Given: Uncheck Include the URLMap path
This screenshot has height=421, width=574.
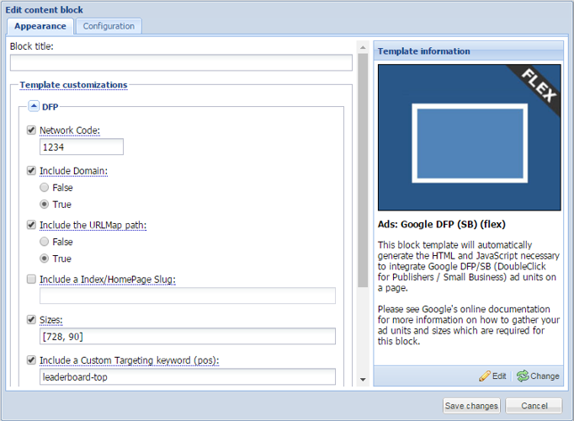Looking at the screenshot, I should (x=32, y=225).
